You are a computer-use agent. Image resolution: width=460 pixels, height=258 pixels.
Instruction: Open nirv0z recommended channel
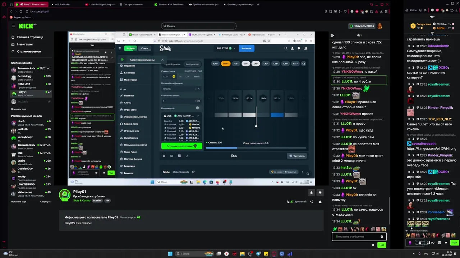pos(31,123)
